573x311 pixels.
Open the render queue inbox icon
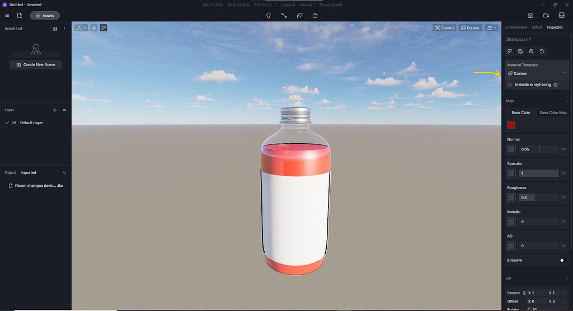(562, 16)
